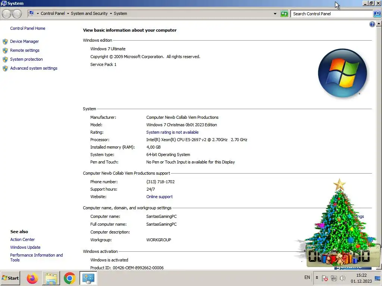Click the volume speaker tray icon
382x286 pixels.
coord(342,278)
